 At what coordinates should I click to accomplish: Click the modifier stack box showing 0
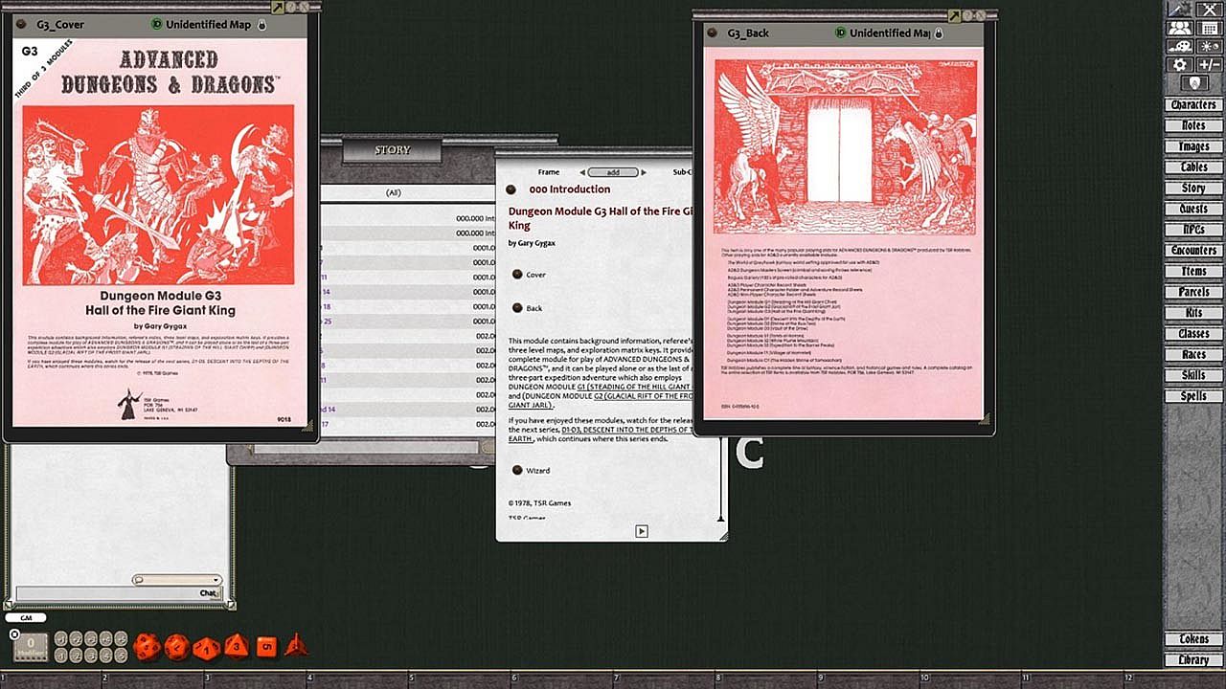31,647
